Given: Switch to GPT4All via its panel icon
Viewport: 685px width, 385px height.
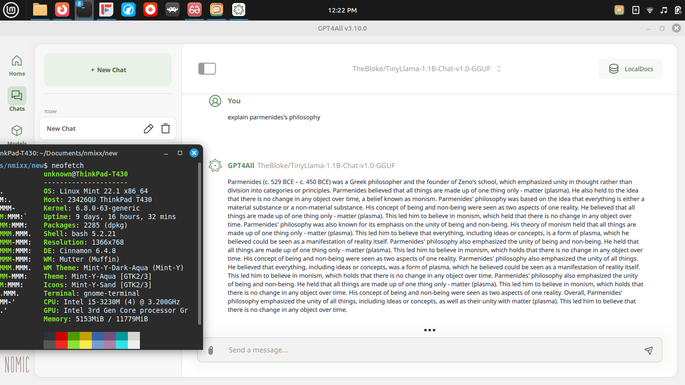Looking at the screenshot, I should coord(239,10).
